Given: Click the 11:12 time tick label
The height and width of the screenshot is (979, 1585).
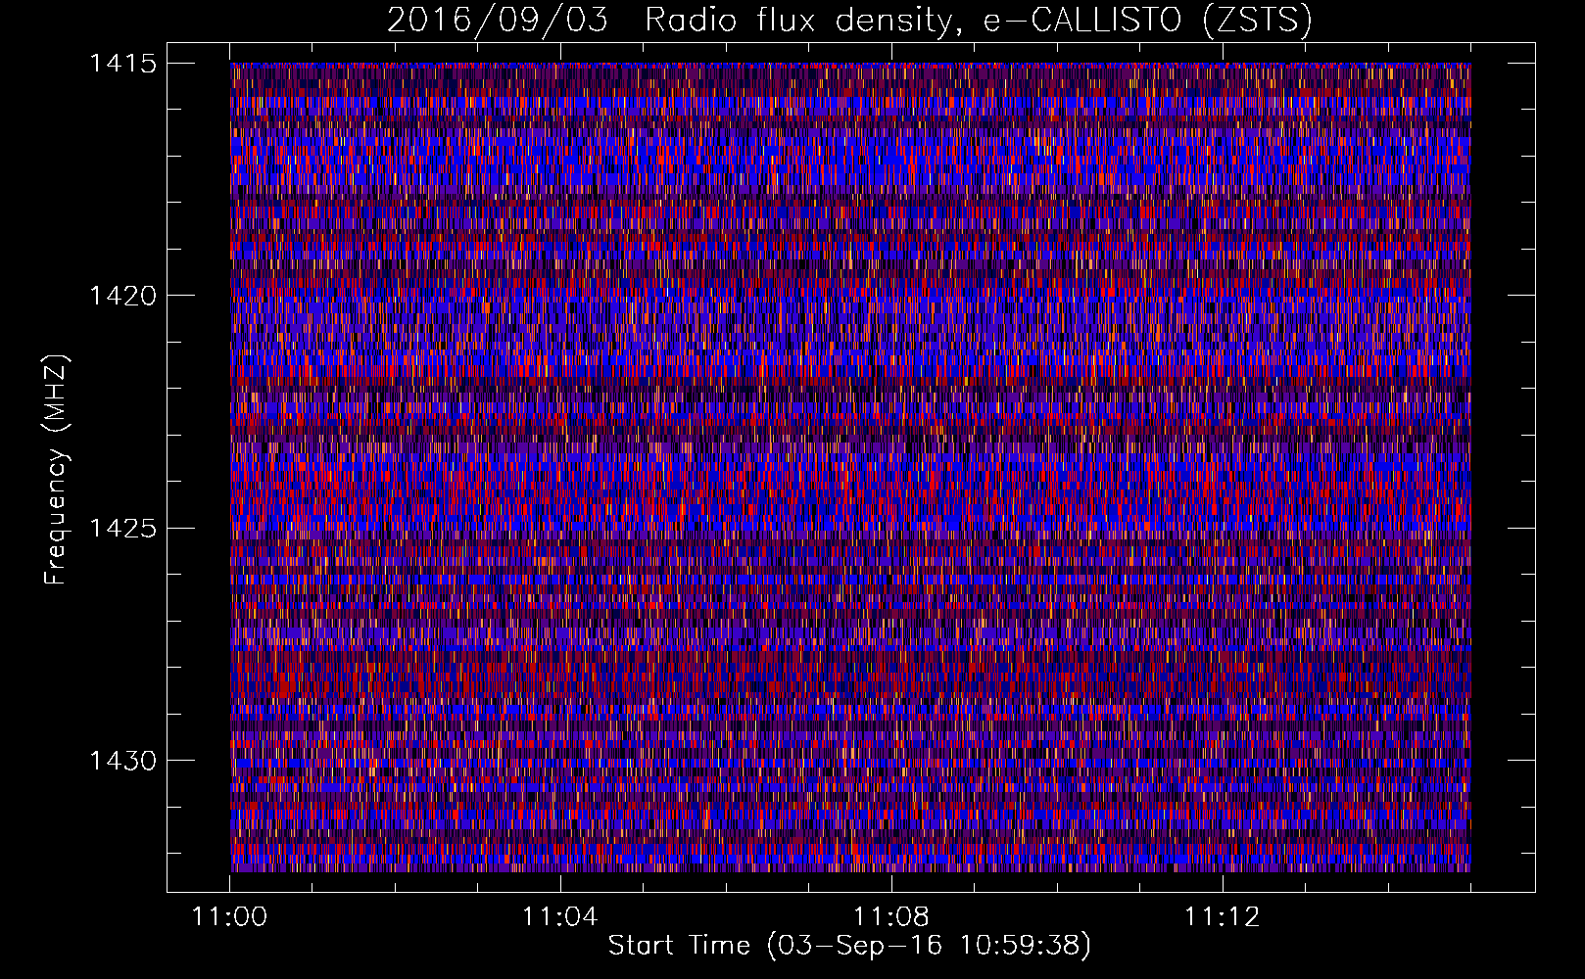Looking at the screenshot, I should (x=1221, y=917).
